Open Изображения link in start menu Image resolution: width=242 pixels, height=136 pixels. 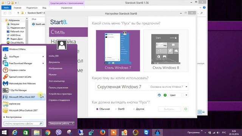pos(56,68)
